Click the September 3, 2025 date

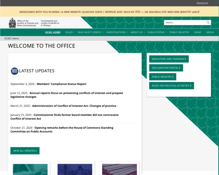click(x=22, y=84)
